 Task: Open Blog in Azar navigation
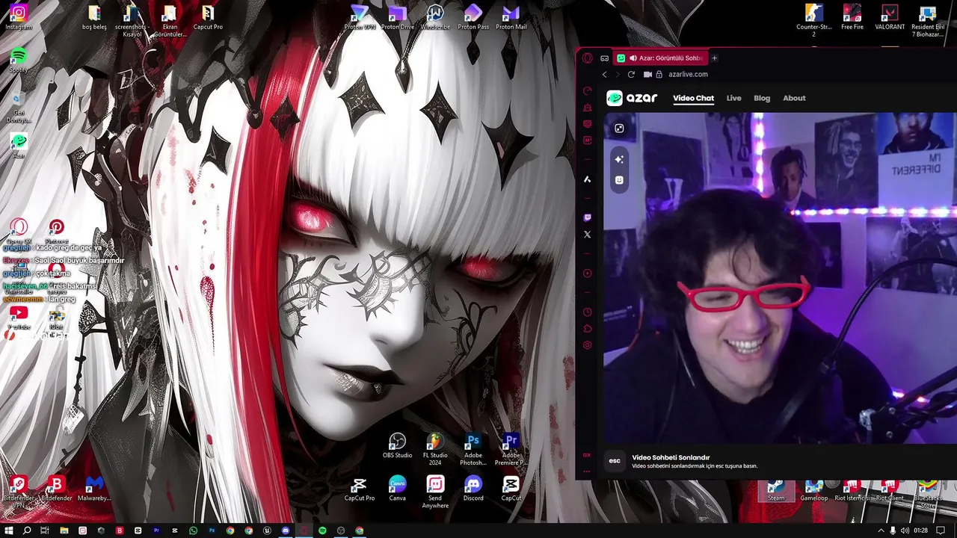tap(762, 98)
